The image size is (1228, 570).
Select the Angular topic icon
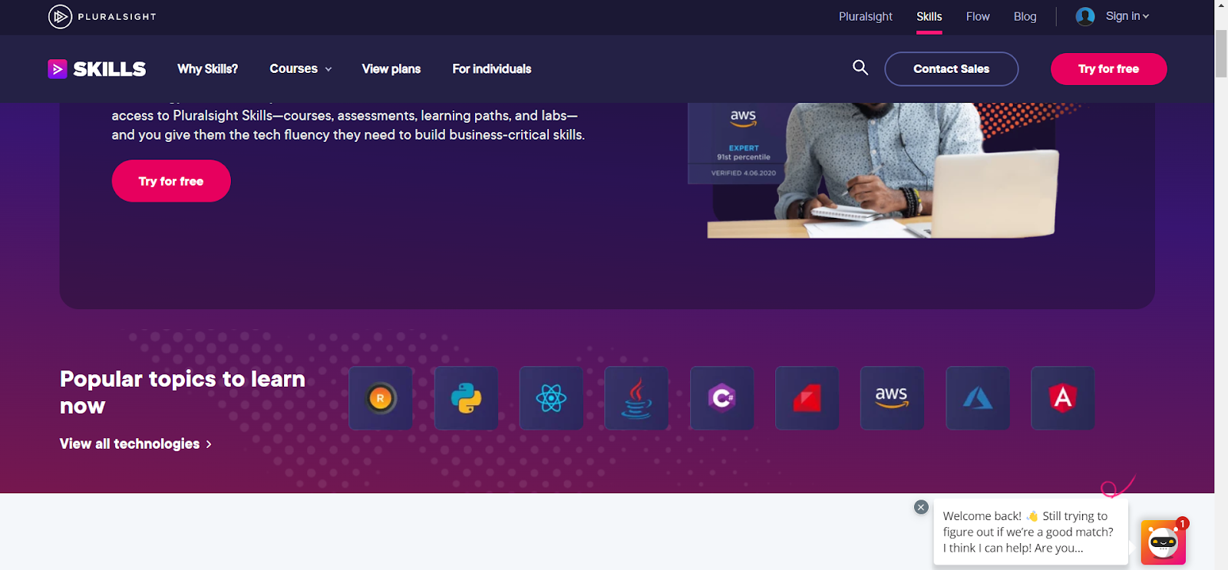(x=1063, y=398)
